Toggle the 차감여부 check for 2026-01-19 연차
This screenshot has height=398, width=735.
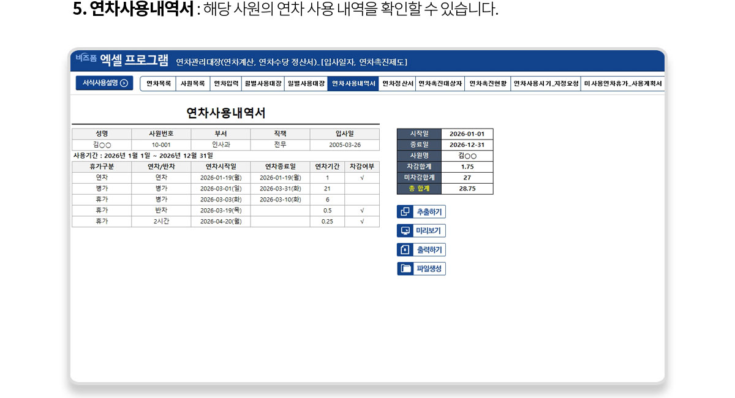click(x=362, y=178)
